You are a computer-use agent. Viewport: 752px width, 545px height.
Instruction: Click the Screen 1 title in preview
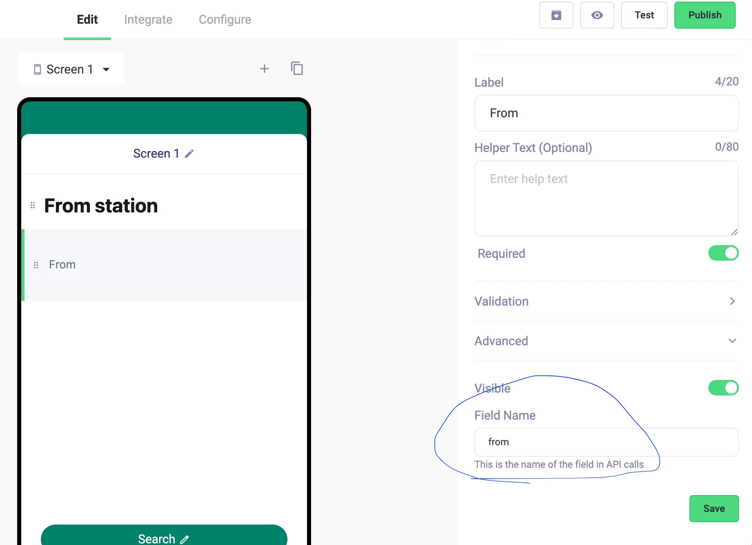156,154
